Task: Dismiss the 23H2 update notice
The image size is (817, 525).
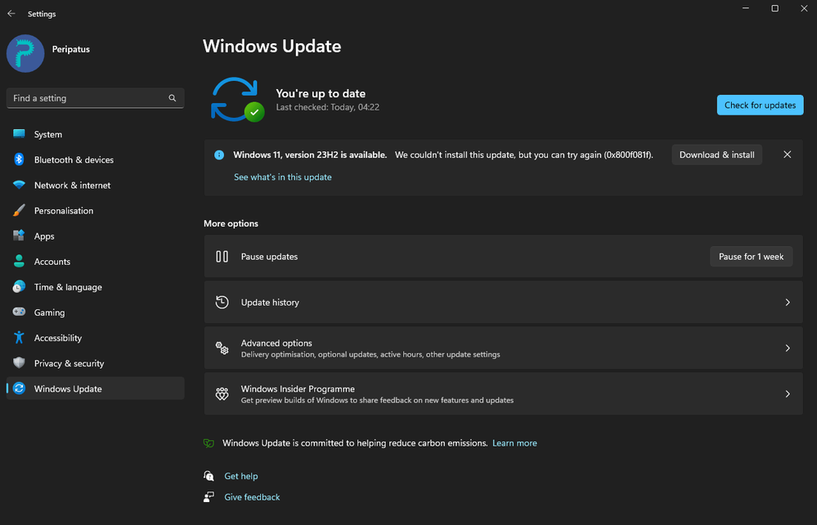Action: 788,155
